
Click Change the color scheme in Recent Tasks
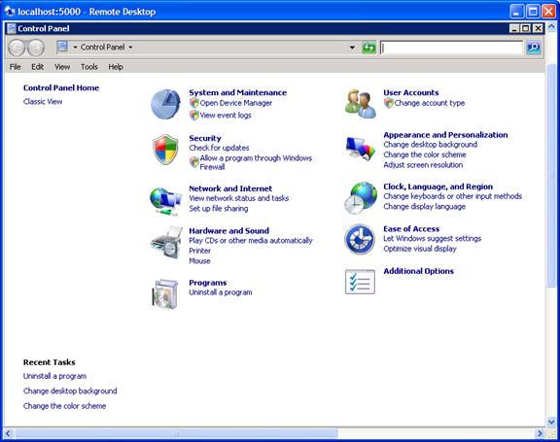[64, 406]
